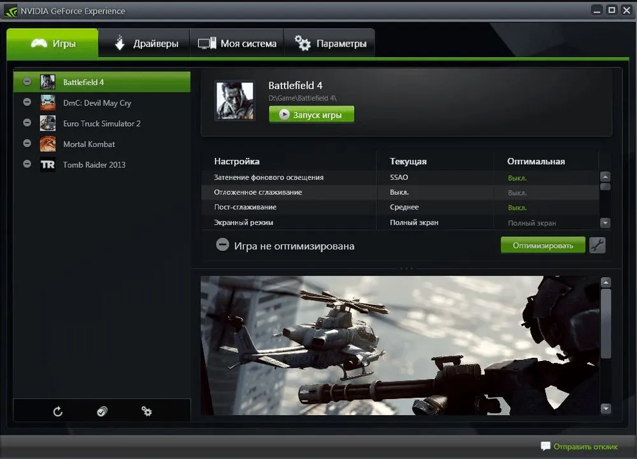Select Euro Truck Simulator 2 game
The width and height of the screenshot is (637, 459).
point(102,124)
